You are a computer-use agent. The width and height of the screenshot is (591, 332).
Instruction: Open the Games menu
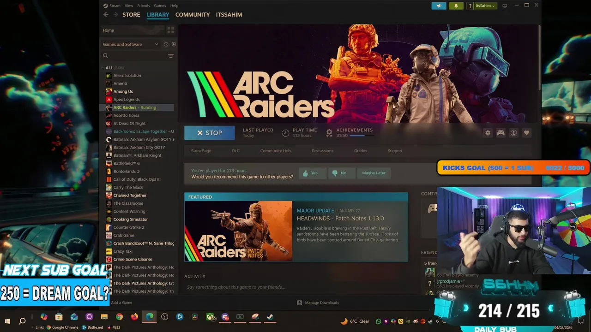(160, 6)
